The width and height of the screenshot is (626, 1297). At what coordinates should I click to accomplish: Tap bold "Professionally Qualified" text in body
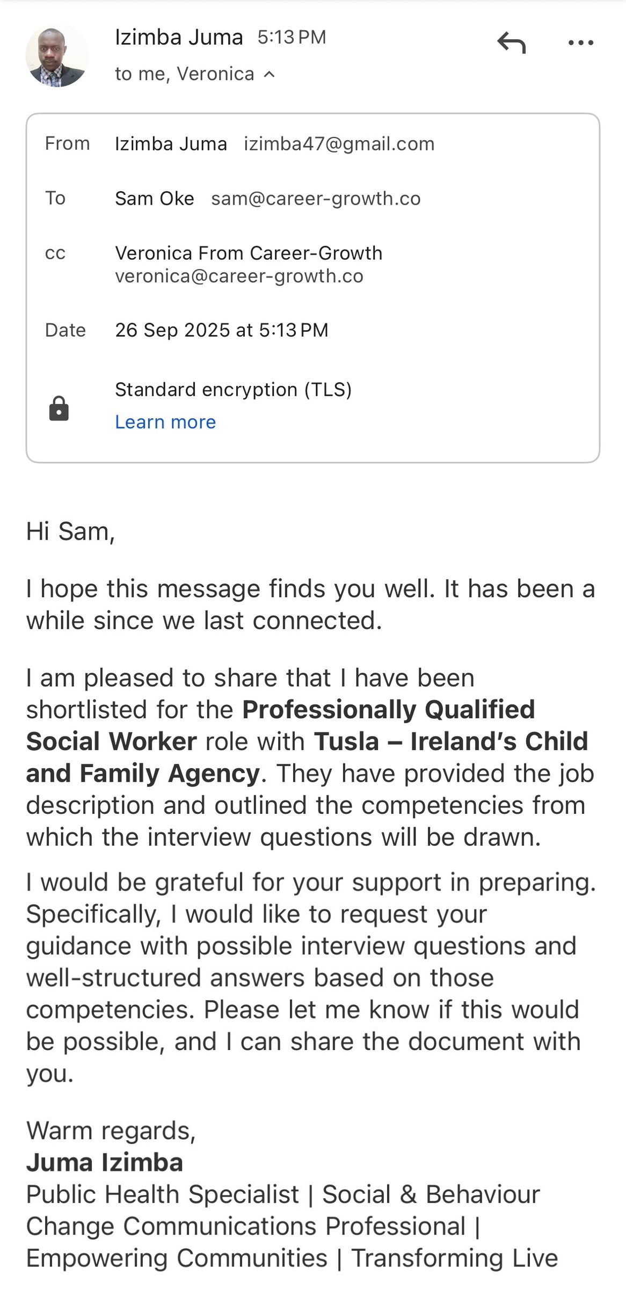click(x=388, y=709)
